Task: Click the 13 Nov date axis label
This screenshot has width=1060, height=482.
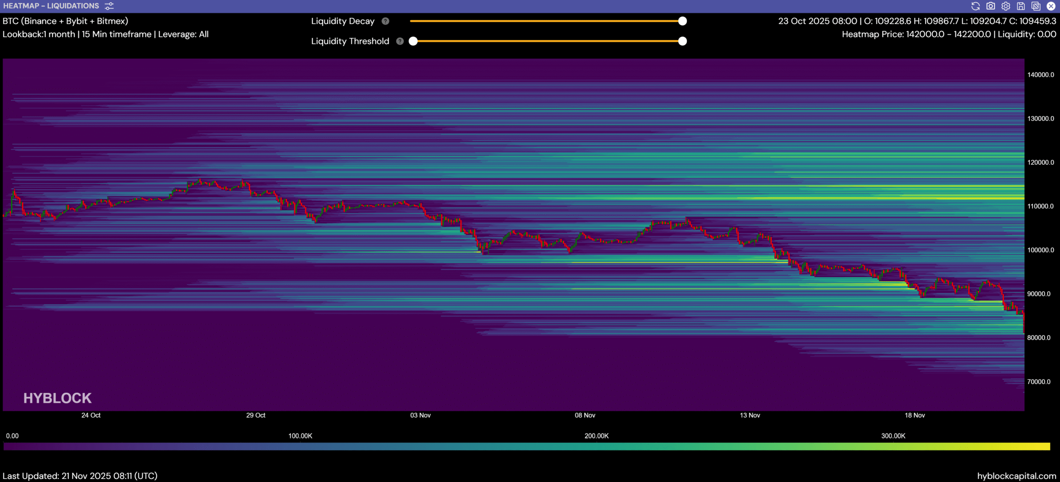Action: point(750,416)
